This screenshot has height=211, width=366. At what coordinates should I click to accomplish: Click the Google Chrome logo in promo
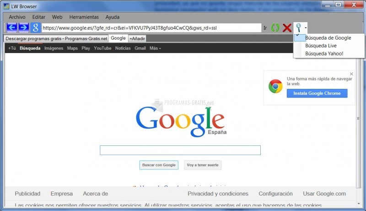click(x=275, y=86)
